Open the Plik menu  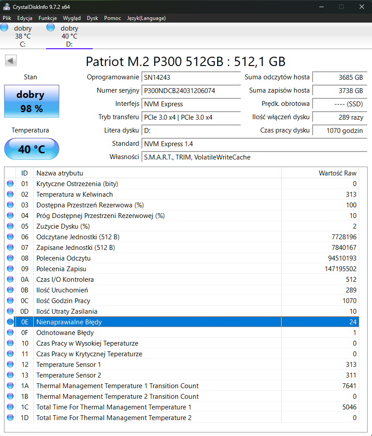tap(7, 18)
